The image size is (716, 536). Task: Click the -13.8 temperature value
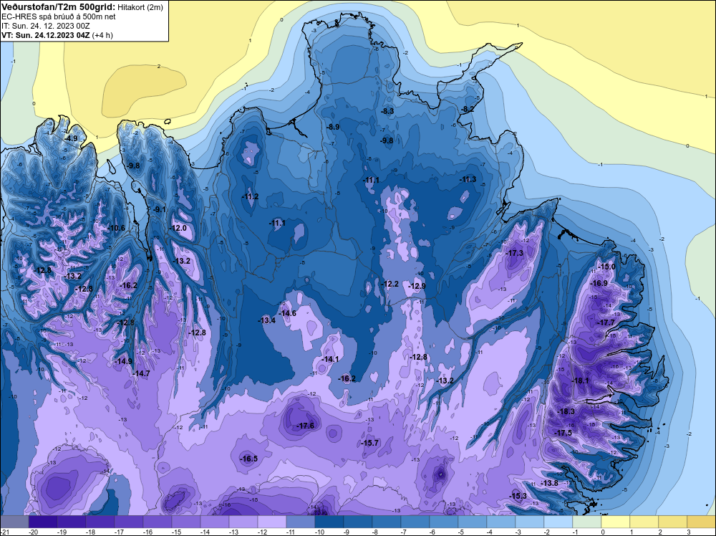(x=549, y=483)
